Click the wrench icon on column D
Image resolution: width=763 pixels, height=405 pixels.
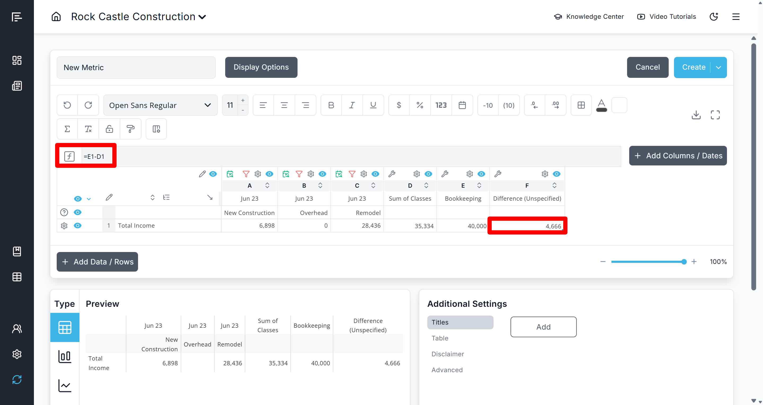[x=392, y=174]
